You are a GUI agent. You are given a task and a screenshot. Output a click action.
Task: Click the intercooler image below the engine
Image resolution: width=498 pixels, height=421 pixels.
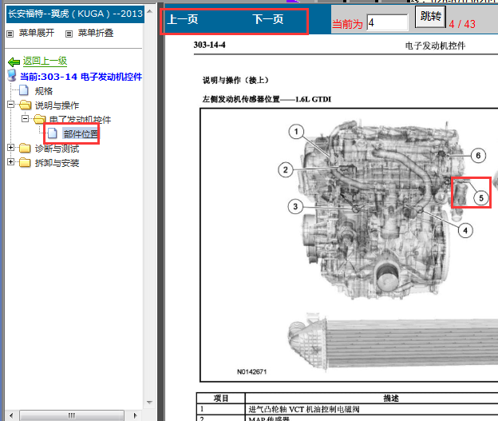click(393, 342)
